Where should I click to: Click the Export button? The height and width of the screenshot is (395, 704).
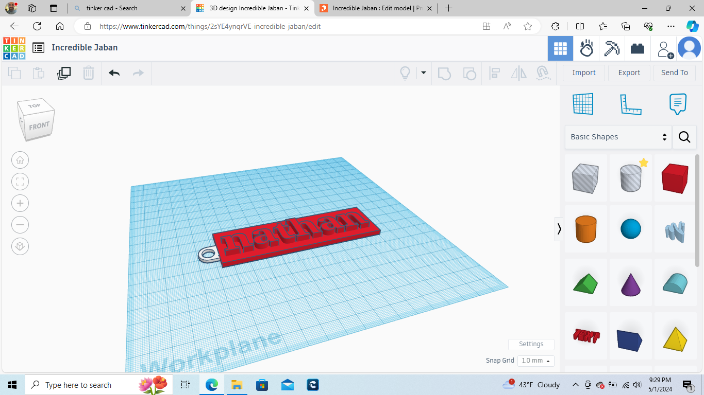pyautogui.click(x=629, y=73)
